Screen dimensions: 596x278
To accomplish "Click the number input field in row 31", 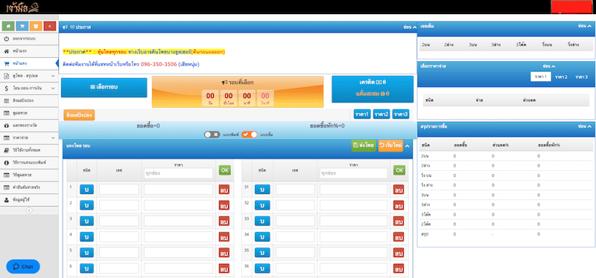I will (295, 190).
